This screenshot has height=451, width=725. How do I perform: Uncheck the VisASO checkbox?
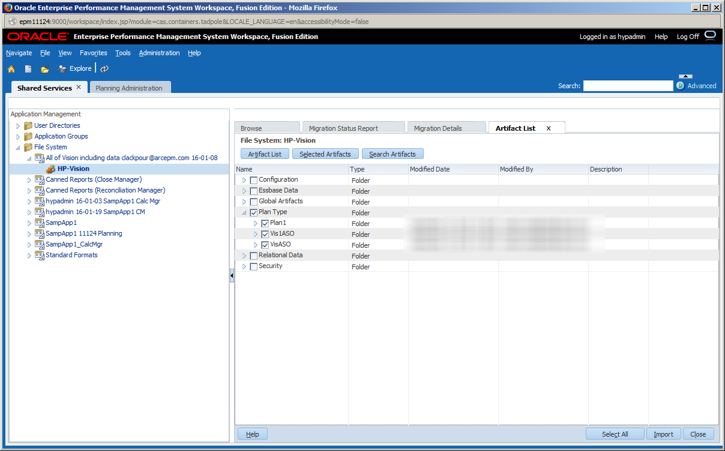(x=265, y=245)
